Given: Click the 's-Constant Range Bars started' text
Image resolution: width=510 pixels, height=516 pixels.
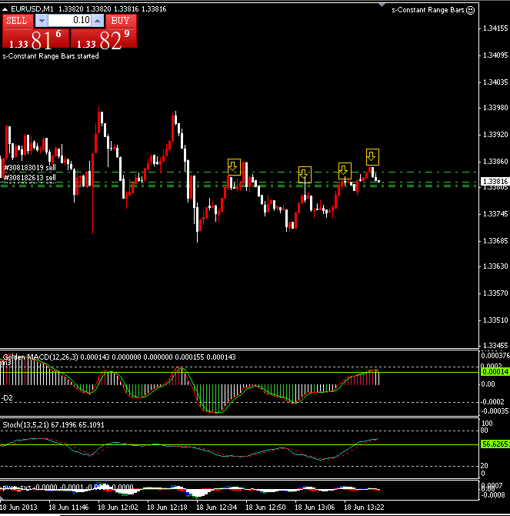Looking at the screenshot, I should (51, 56).
